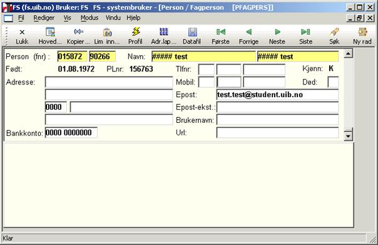
Task: Open the Modus menu
Action: 89,18
